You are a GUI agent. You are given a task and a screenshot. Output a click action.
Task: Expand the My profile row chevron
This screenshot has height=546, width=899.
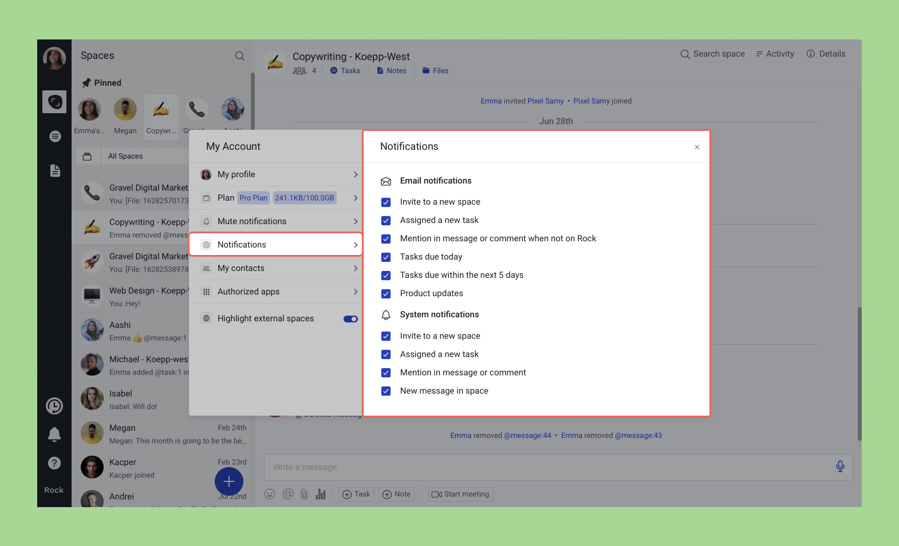356,174
